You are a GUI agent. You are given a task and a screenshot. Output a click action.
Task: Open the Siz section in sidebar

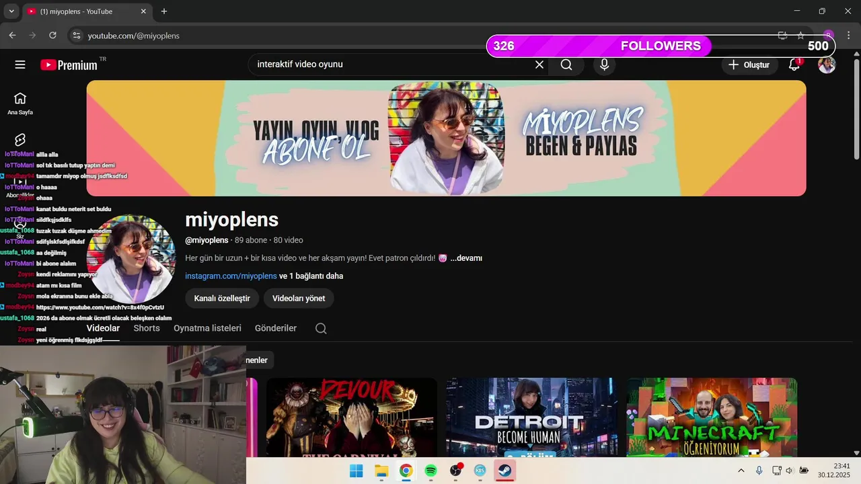(20, 229)
